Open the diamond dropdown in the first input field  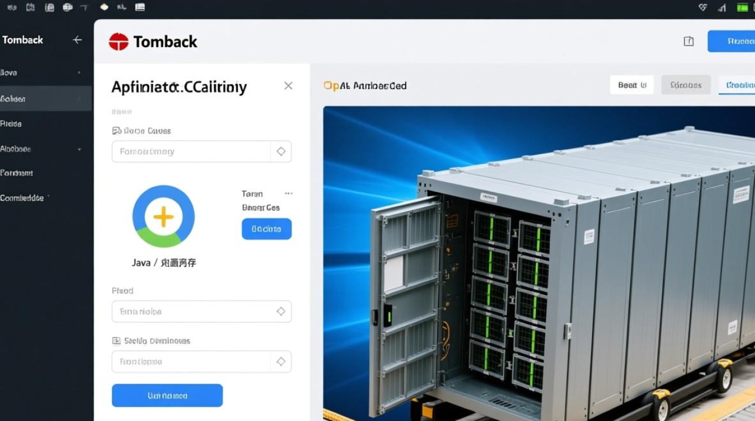280,151
